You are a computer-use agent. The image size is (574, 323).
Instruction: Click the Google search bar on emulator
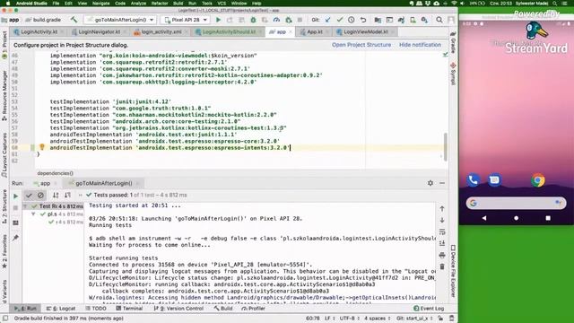(516, 203)
